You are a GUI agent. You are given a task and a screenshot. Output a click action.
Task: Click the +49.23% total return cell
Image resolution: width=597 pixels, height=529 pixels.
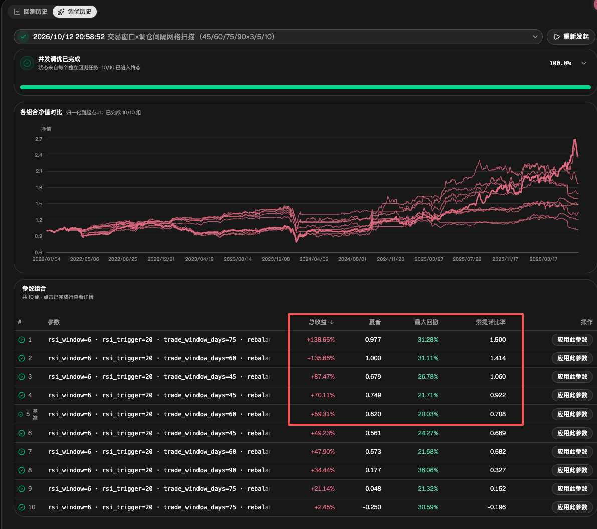point(323,433)
